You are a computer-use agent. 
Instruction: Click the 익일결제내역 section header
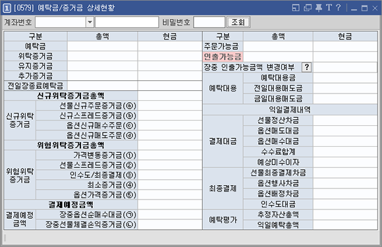(x=290, y=109)
